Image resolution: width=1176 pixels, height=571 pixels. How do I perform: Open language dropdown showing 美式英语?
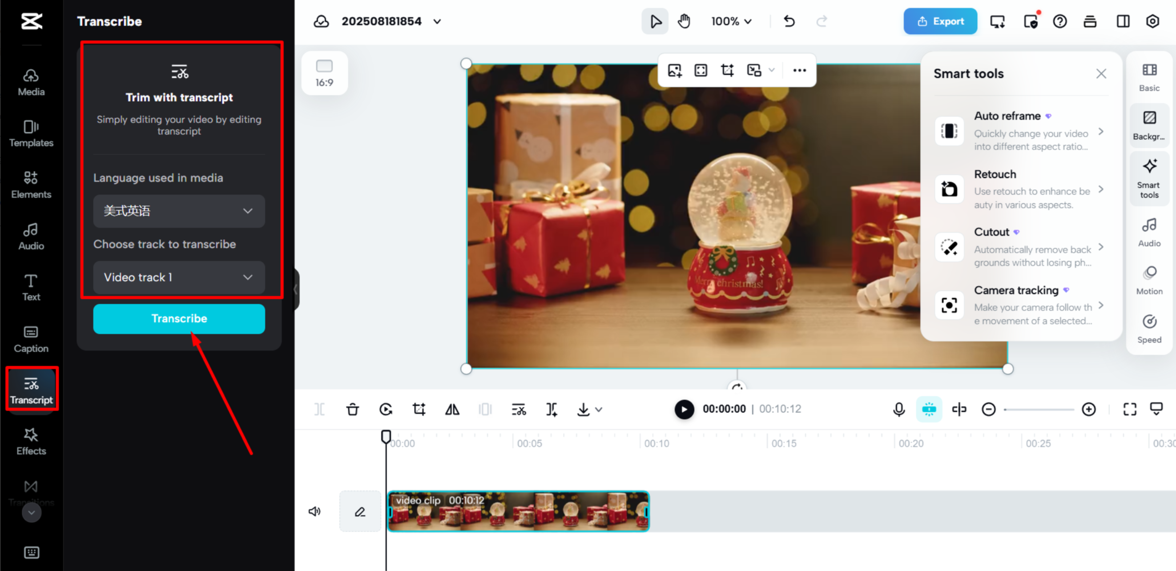pos(179,211)
